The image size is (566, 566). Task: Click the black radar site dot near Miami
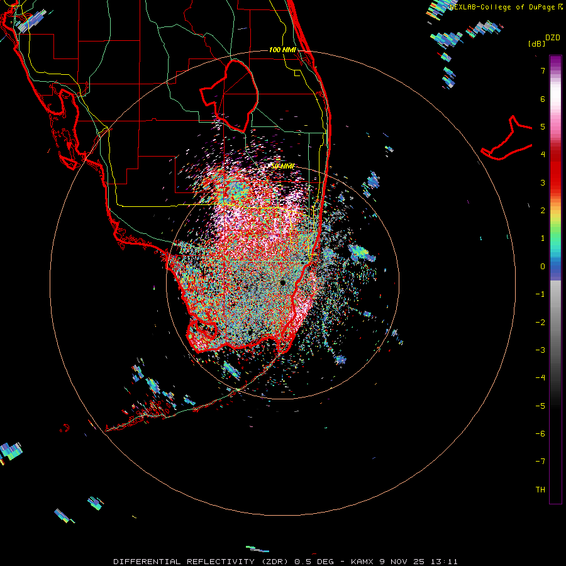[x=282, y=282]
